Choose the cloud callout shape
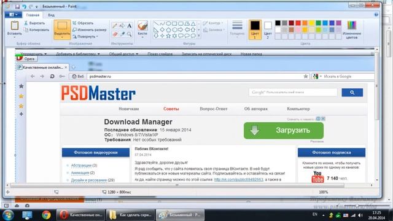This screenshot has width=393, height=221. 193,36
